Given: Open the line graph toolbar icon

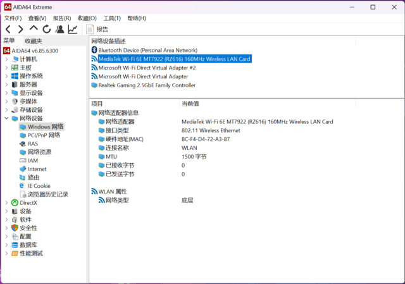Looking at the screenshot, I should [73, 29].
